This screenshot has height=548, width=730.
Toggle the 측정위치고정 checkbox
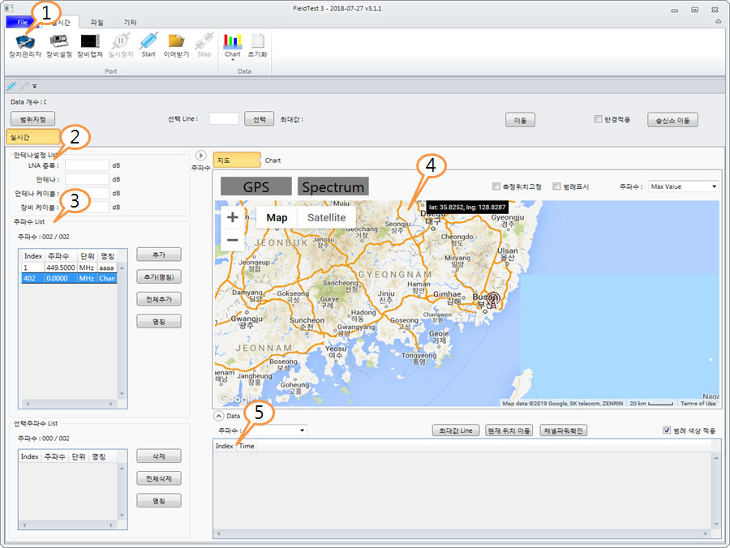tap(496, 186)
